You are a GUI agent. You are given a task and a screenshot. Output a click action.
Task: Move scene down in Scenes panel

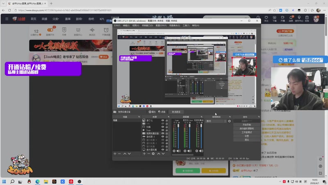point(129,154)
